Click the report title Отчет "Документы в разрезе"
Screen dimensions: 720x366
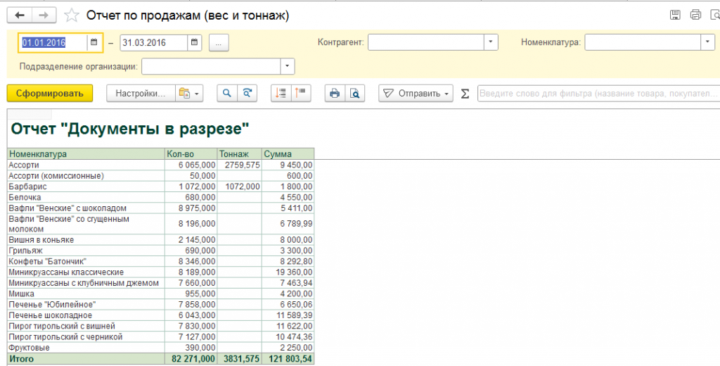(130, 129)
